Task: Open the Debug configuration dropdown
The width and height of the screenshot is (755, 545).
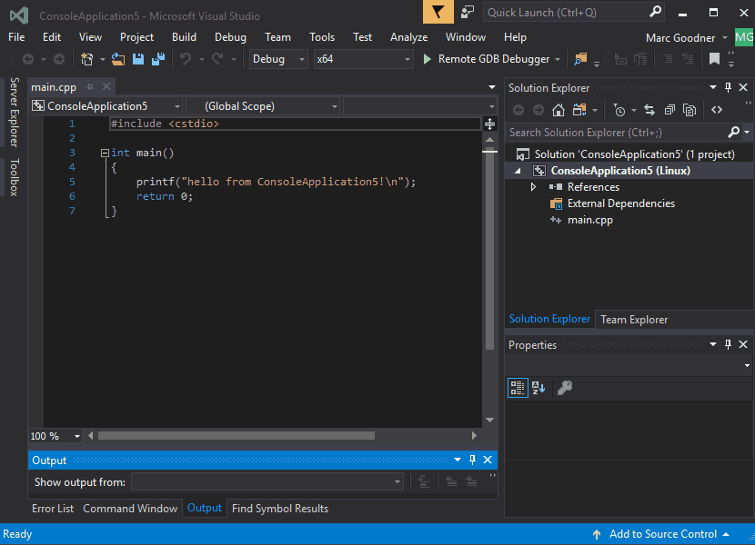Action: (279, 59)
